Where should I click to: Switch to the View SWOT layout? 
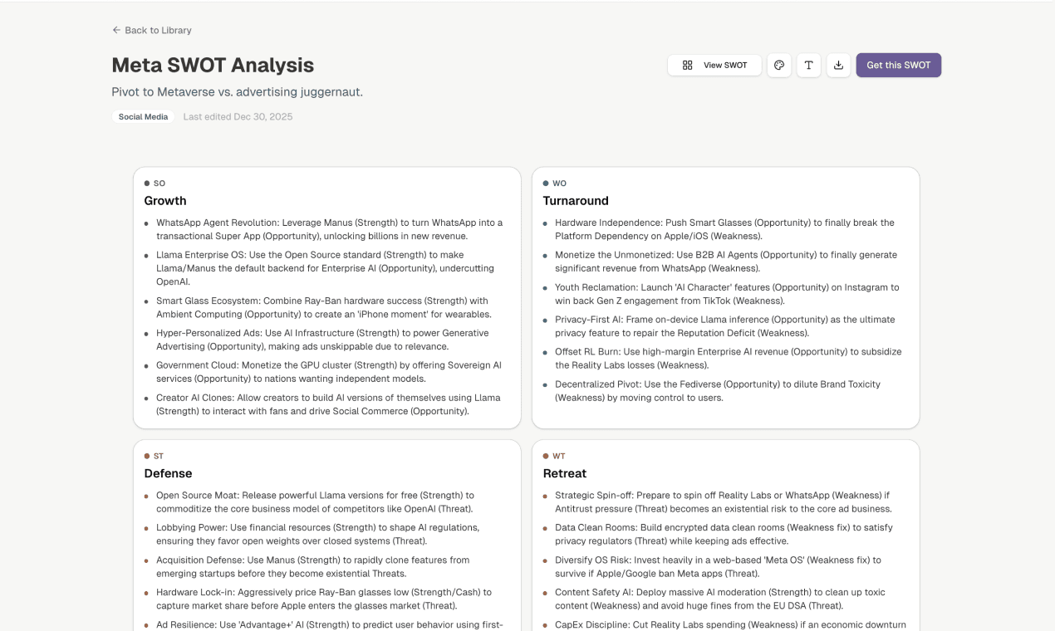click(714, 65)
